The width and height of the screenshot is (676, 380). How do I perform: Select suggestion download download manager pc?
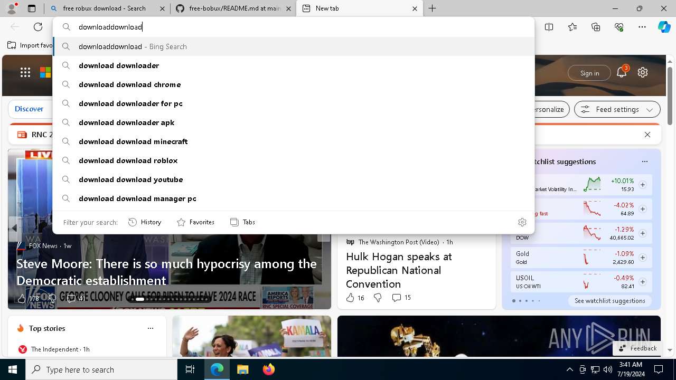pos(294,198)
